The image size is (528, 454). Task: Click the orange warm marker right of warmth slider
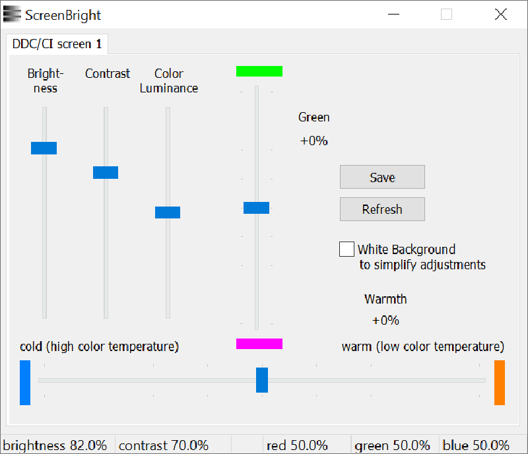pyautogui.click(x=500, y=381)
